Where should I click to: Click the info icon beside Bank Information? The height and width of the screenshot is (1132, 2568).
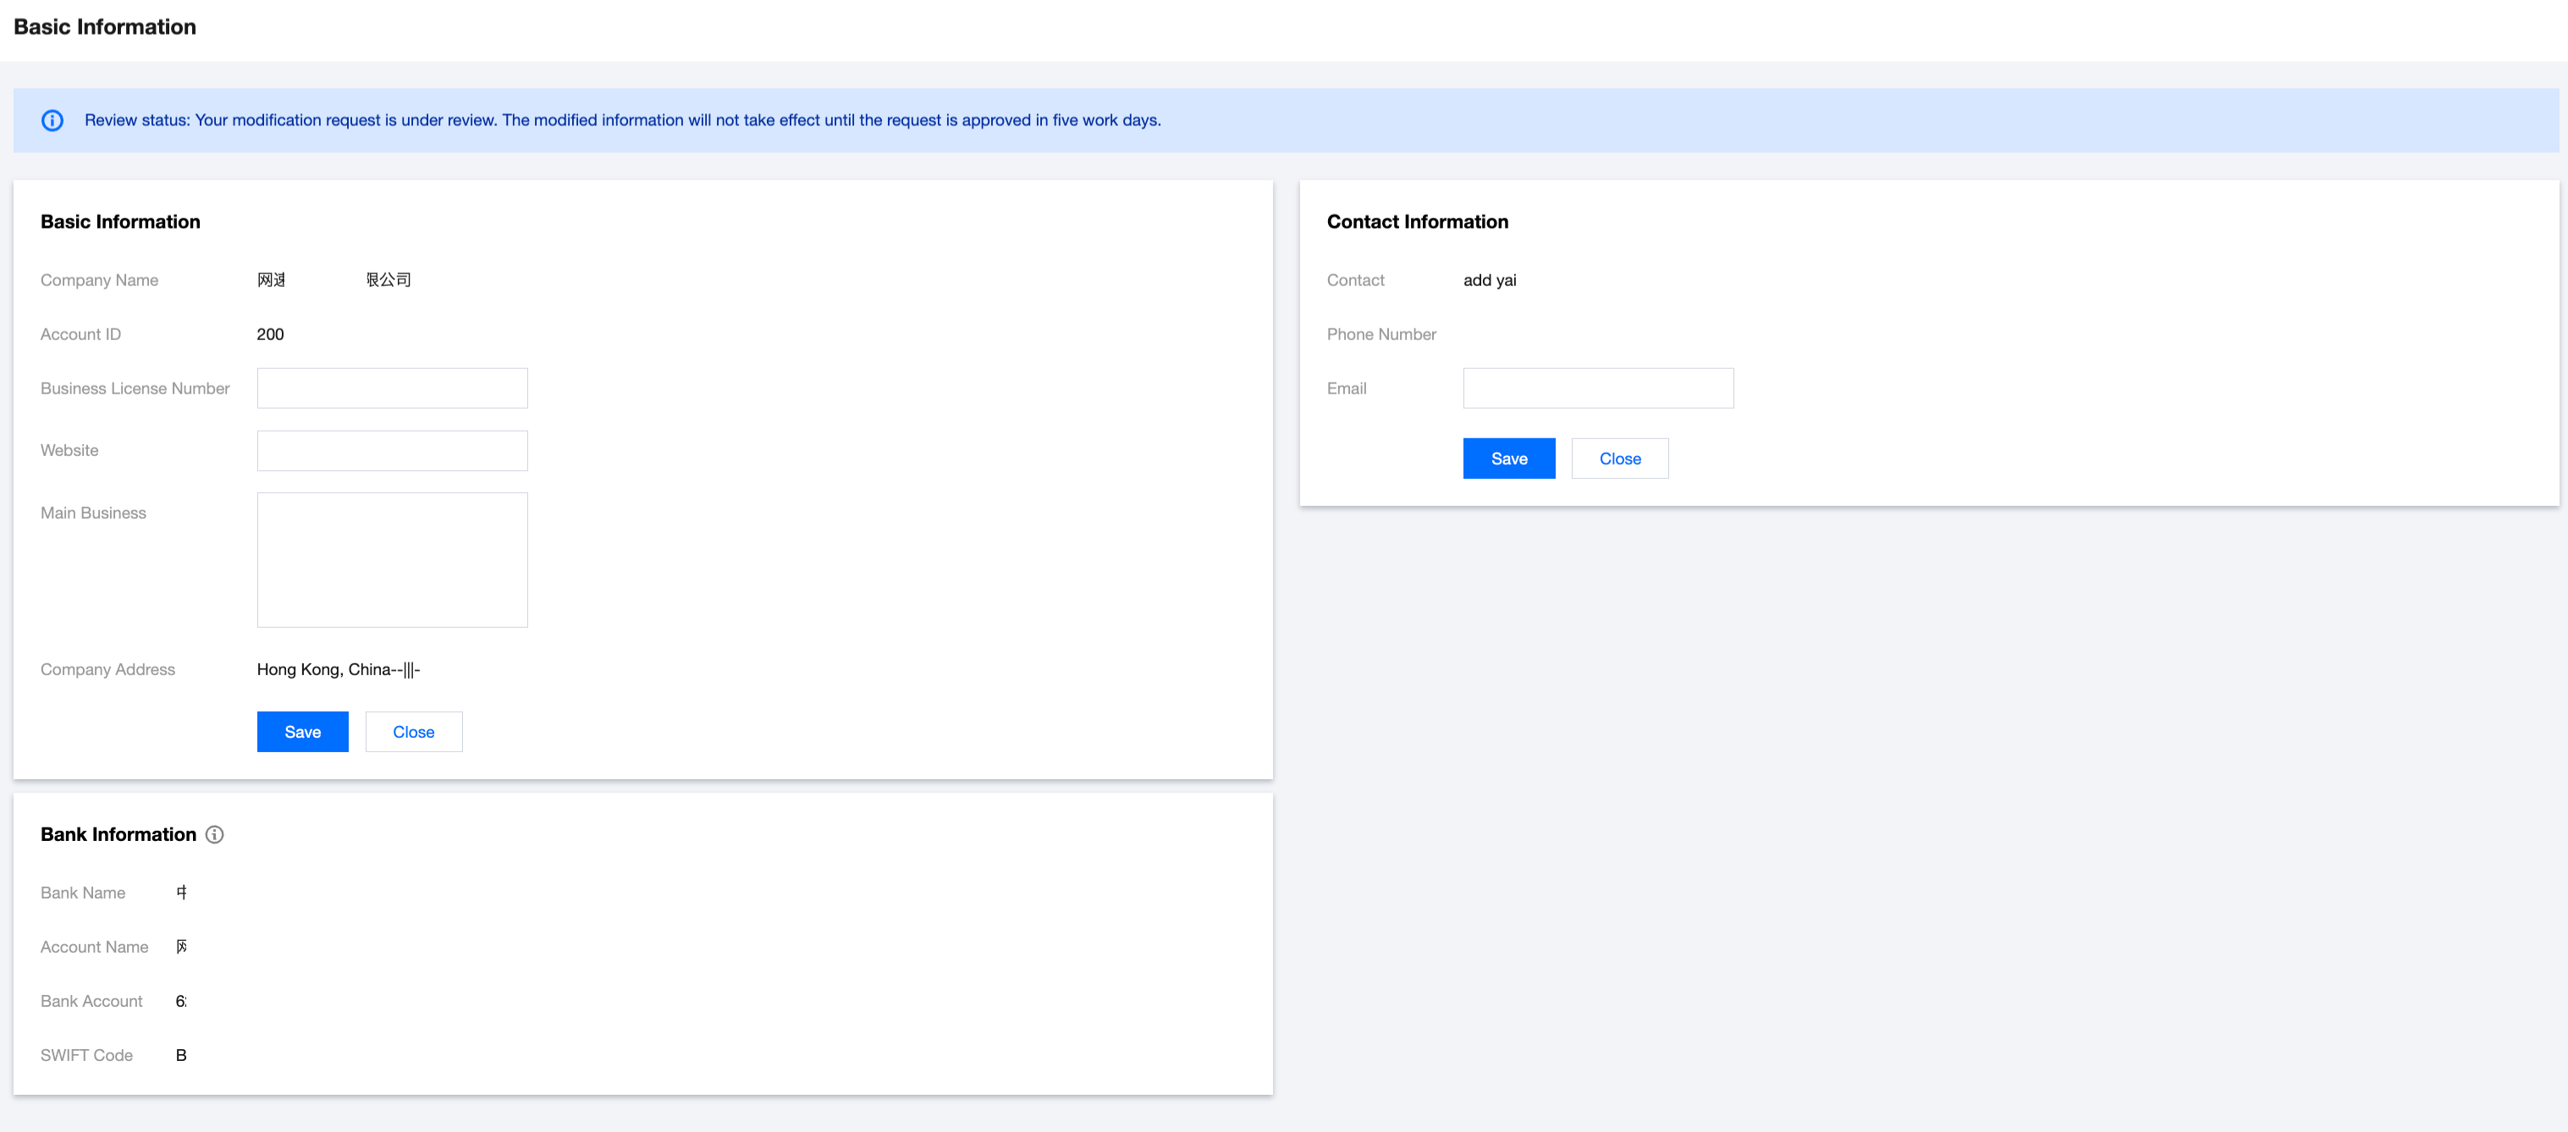click(x=214, y=835)
